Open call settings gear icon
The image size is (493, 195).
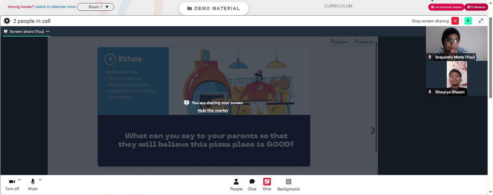point(6,21)
